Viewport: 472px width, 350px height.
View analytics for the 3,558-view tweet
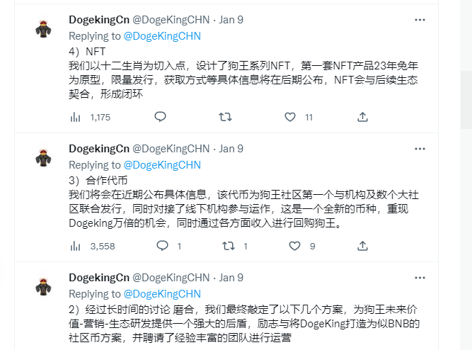pyautogui.click(x=76, y=246)
